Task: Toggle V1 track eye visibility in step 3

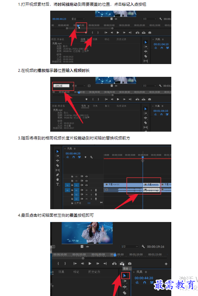Action: coord(87,185)
